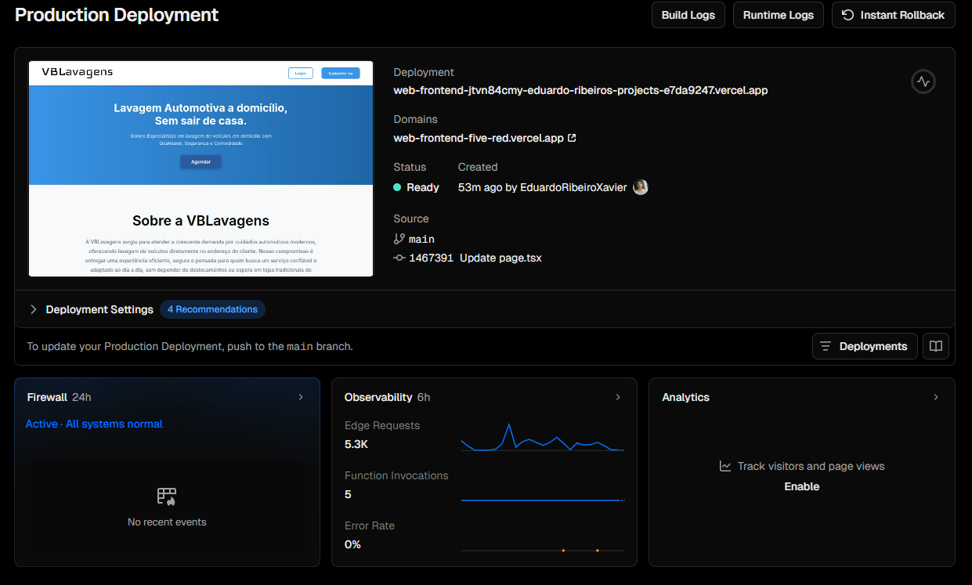
Task: Open domain in new tab via external link icon
Action: 573,137
